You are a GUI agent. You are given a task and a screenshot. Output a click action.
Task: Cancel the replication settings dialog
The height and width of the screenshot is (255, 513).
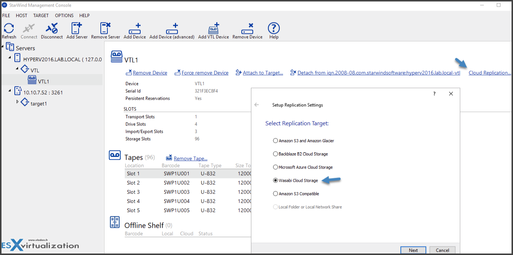click(x=443, y=250)
